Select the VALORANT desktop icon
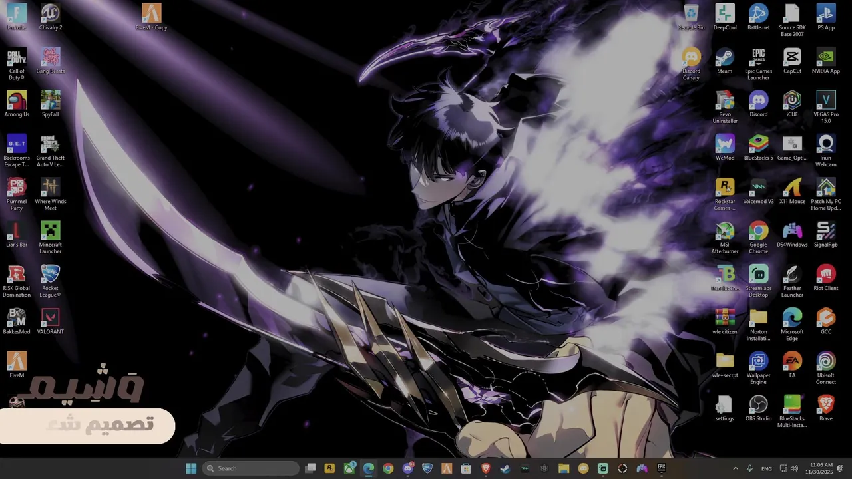 click(x=51, y=321)
